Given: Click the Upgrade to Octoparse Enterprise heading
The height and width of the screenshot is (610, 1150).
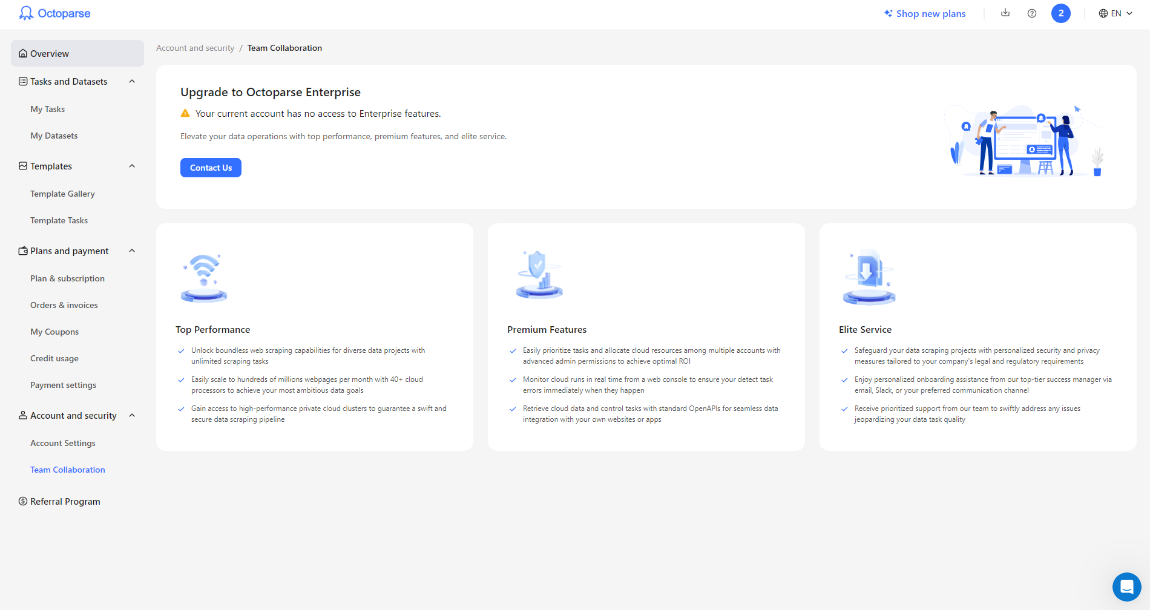Looking at the screenshot, I should tap(271, 92).
